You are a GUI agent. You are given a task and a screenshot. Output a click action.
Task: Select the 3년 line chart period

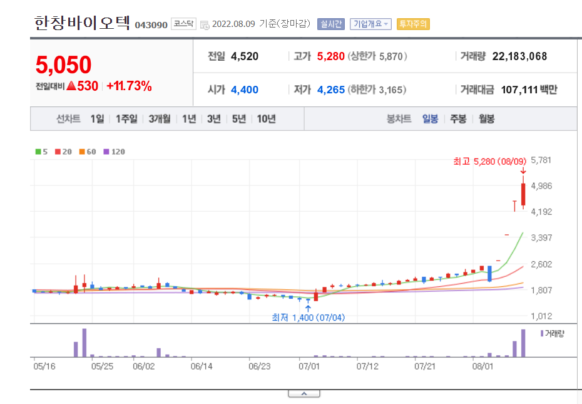[x=214, y=119]
